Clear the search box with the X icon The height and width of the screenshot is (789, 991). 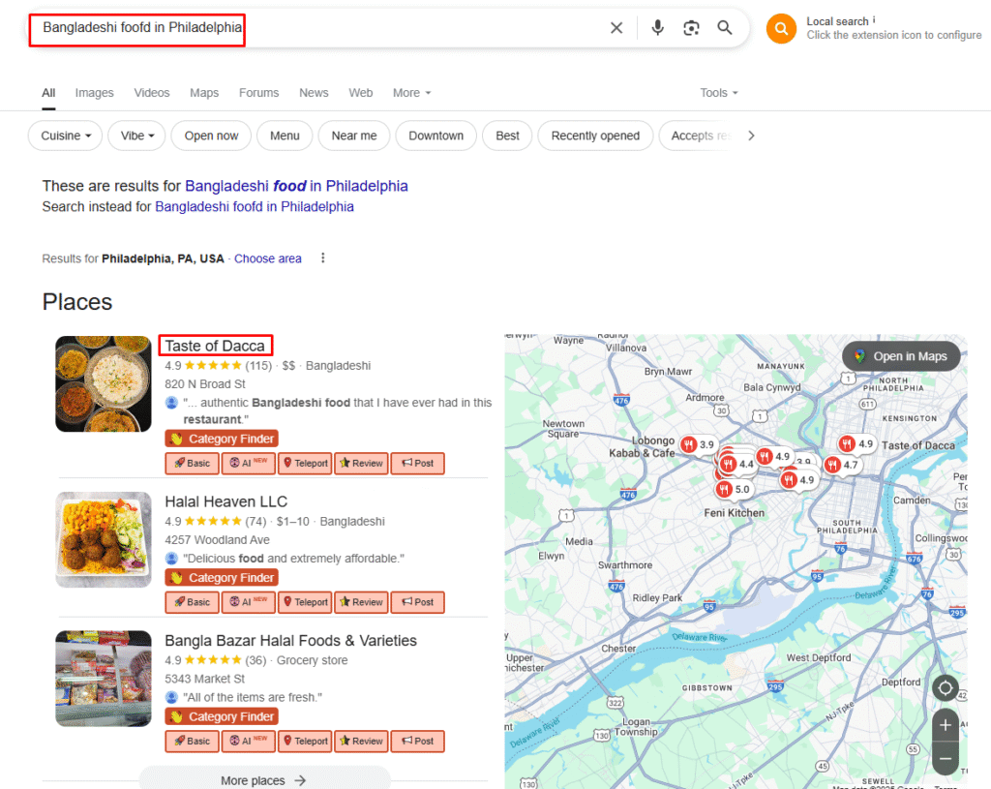616,28
